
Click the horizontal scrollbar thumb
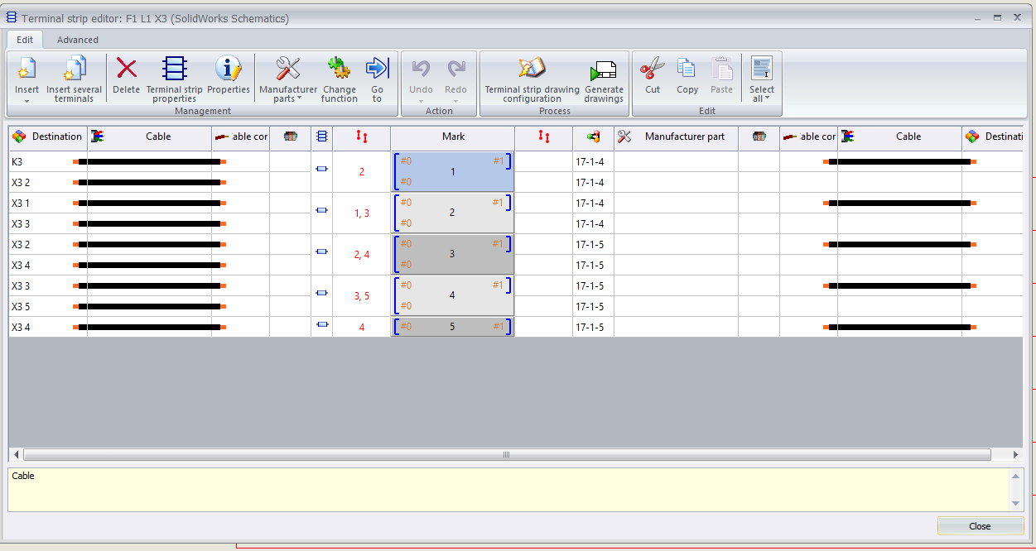[507, 455]
